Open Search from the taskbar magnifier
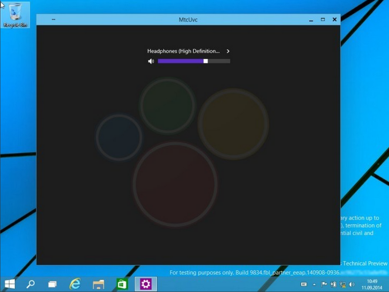Viewport: 389px width, 292px height. pos(31,284)
